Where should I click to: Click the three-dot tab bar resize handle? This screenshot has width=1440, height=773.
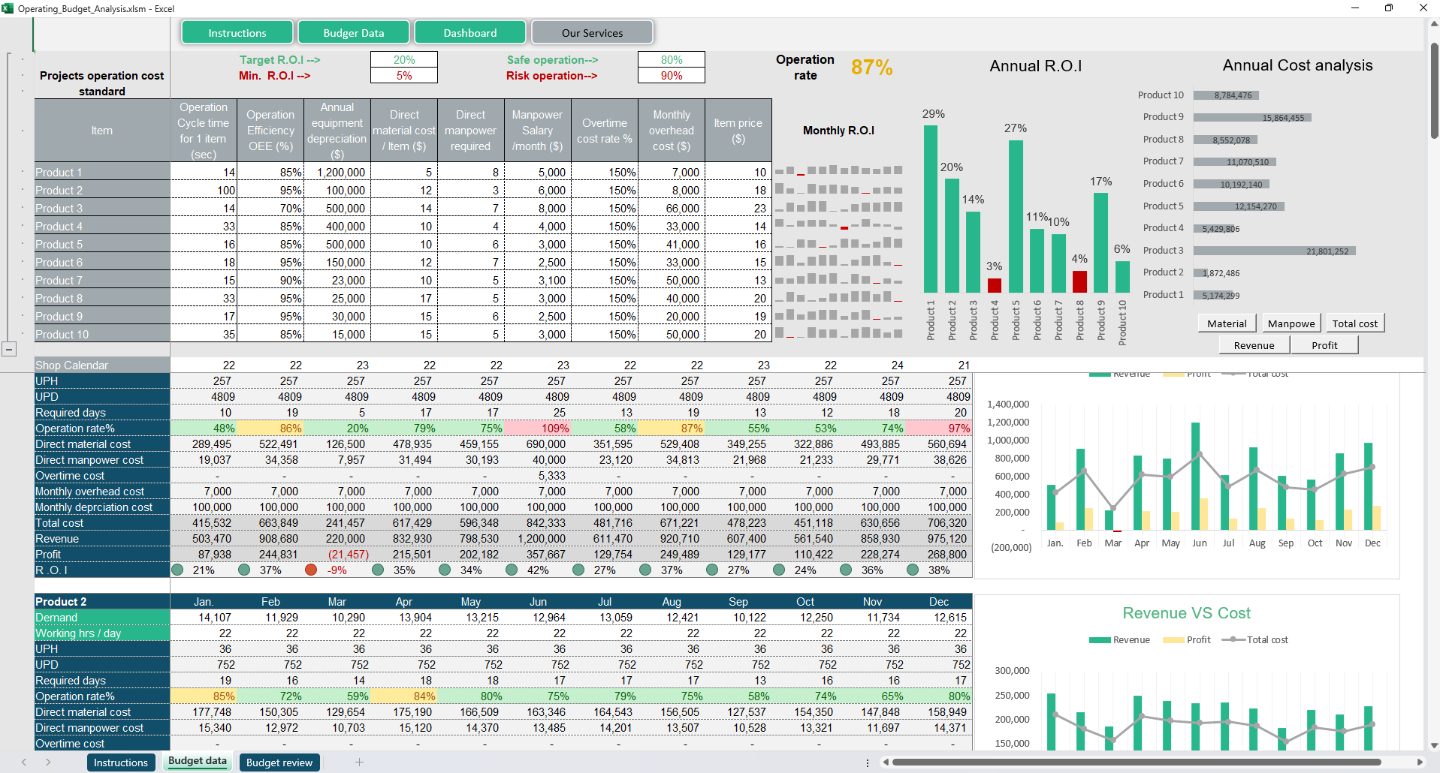[868, 762]
